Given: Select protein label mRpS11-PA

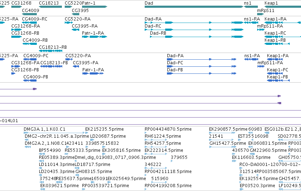Looking at the screenshot, I should click(x=270, y=63).
